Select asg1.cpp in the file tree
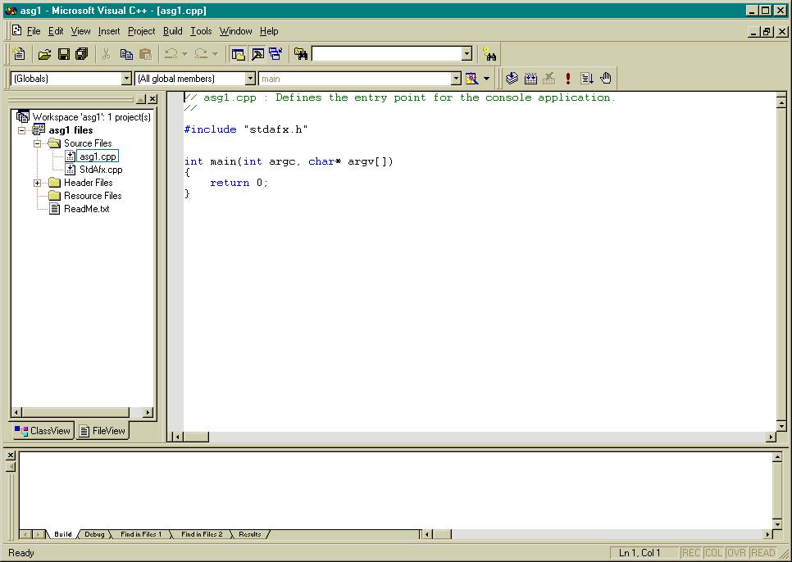792x562 pixels. point(98,157)
